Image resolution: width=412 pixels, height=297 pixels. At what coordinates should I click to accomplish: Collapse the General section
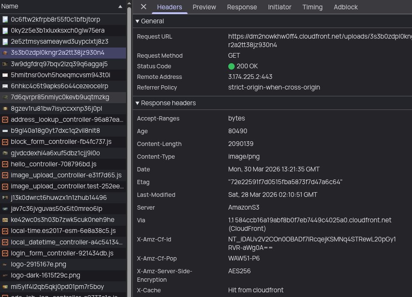coord(137,21)
